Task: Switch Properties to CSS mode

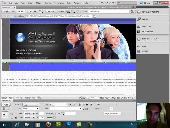Action: click(x=6, y=109)
